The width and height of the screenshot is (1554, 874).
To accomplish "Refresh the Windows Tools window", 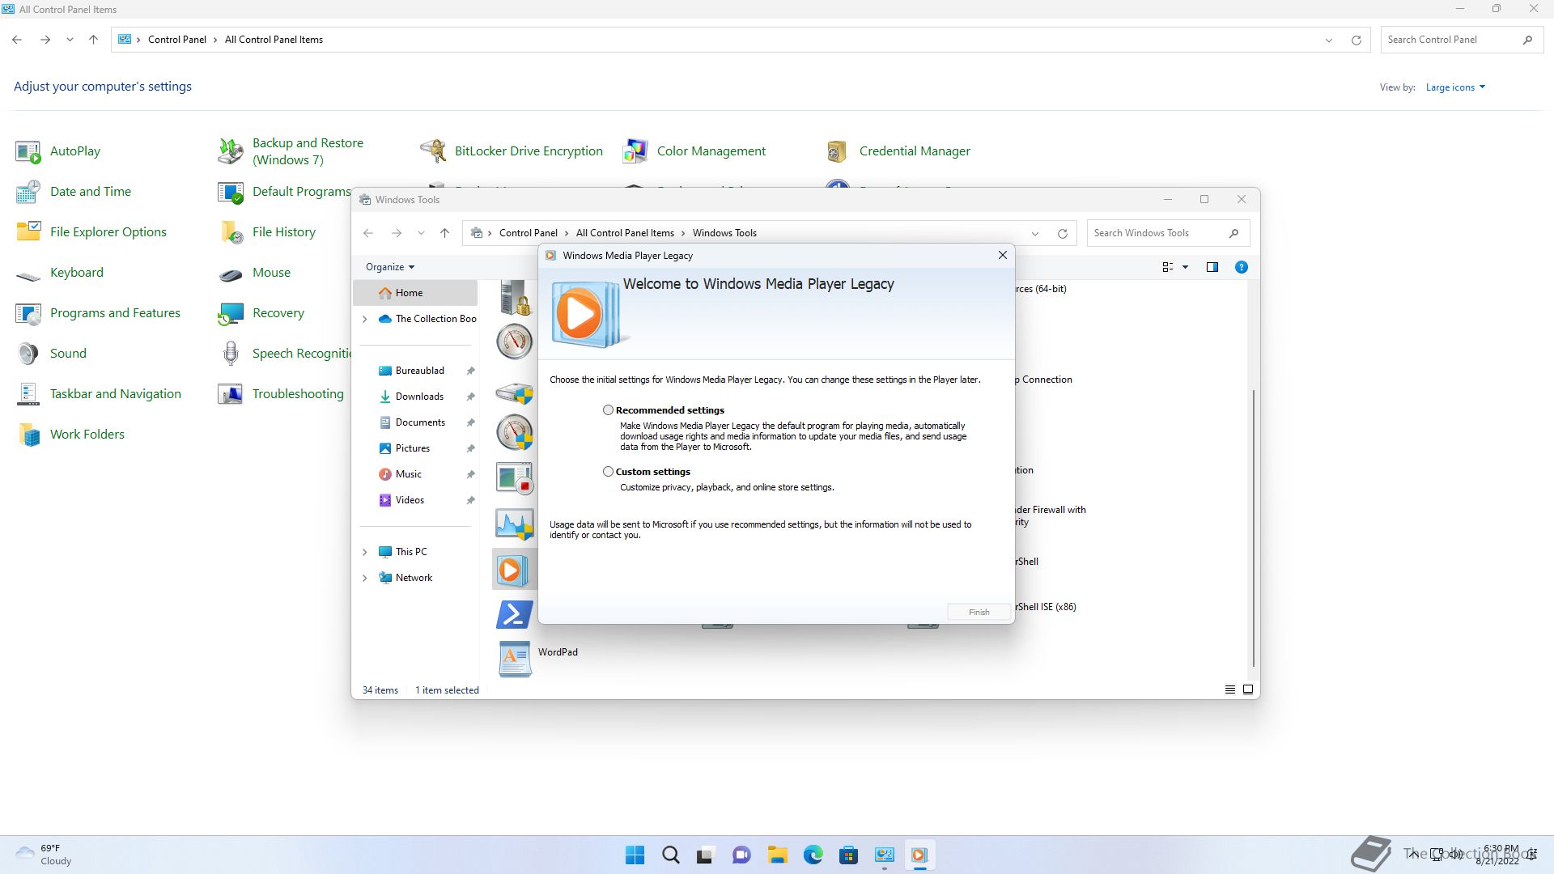I will pyautogui.click(x=1062, y=233).
